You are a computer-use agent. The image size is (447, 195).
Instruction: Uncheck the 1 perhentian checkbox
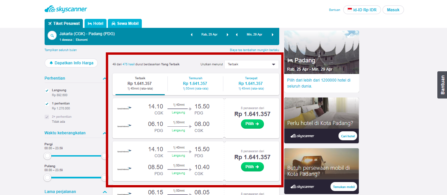tap(47, 103)
